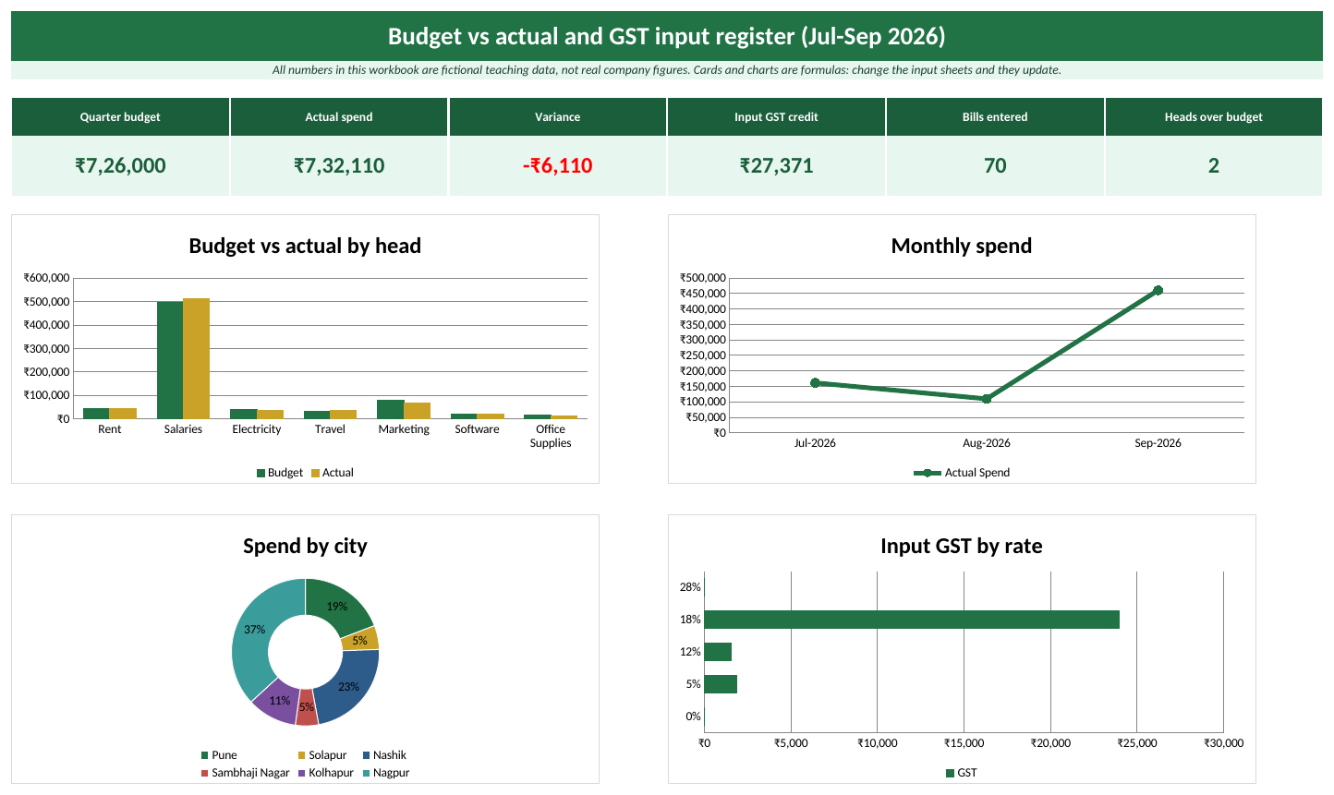The image size is (1334, 795).
Task: Click the Actual Spend legend entry
Action: tap(962, 473)
